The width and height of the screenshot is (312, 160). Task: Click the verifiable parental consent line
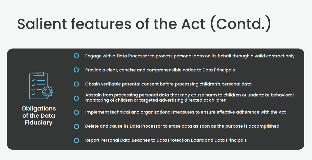169,84
